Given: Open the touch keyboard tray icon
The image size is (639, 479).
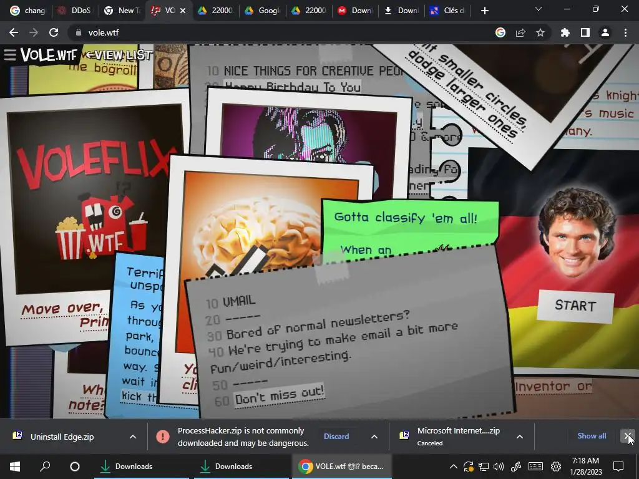Looking at the screenshot, I should pos(535,467).
